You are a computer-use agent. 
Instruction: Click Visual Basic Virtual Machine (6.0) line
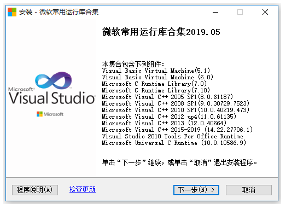pos(157,77)
